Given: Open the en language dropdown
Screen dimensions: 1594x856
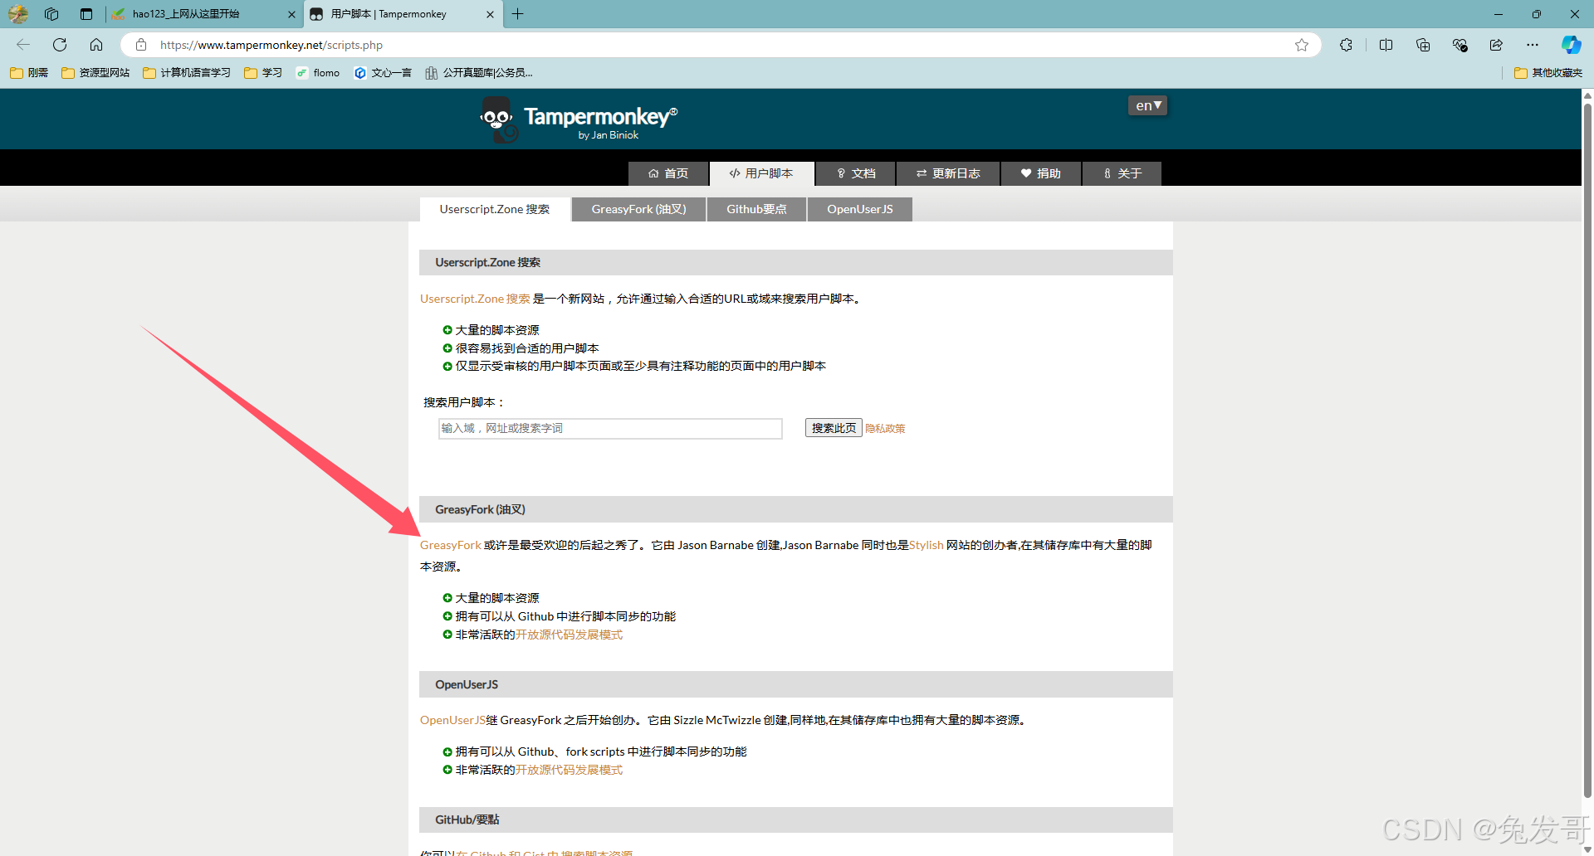Looking at the screenshot, I should pos(1147,105).
